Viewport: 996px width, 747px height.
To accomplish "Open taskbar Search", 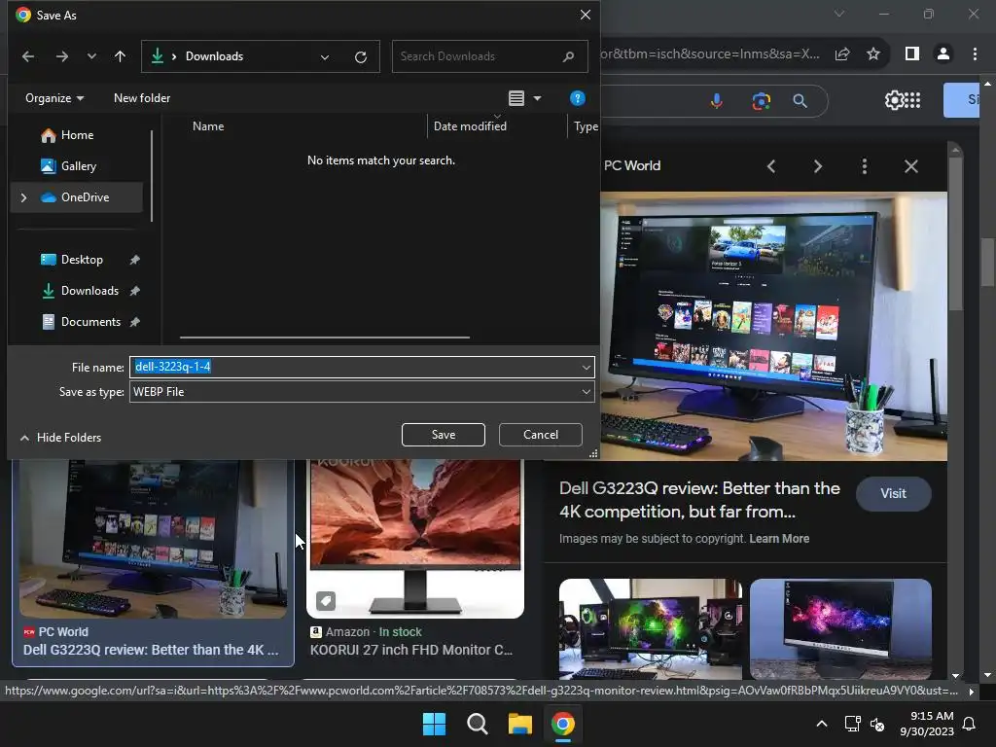I will (477, 724).
